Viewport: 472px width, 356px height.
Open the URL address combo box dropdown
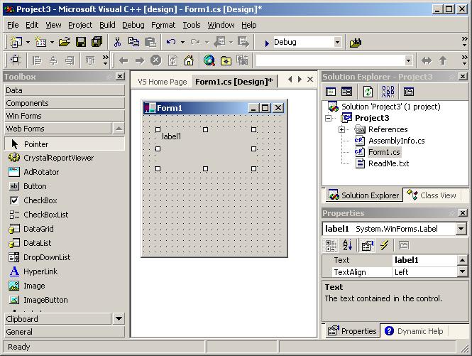click(408, 60)
